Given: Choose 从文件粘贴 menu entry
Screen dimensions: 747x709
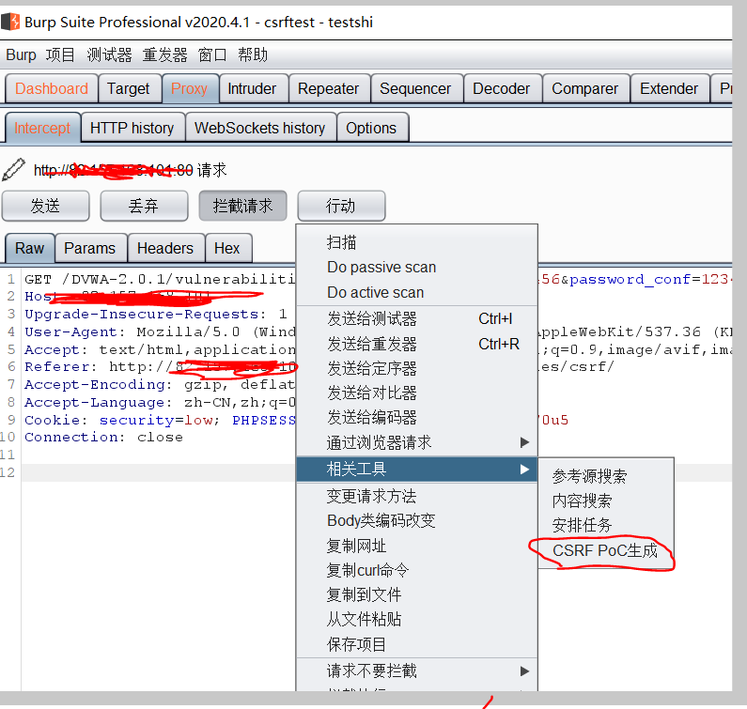Looking at the screenshot, I should (x=417, y=619).
